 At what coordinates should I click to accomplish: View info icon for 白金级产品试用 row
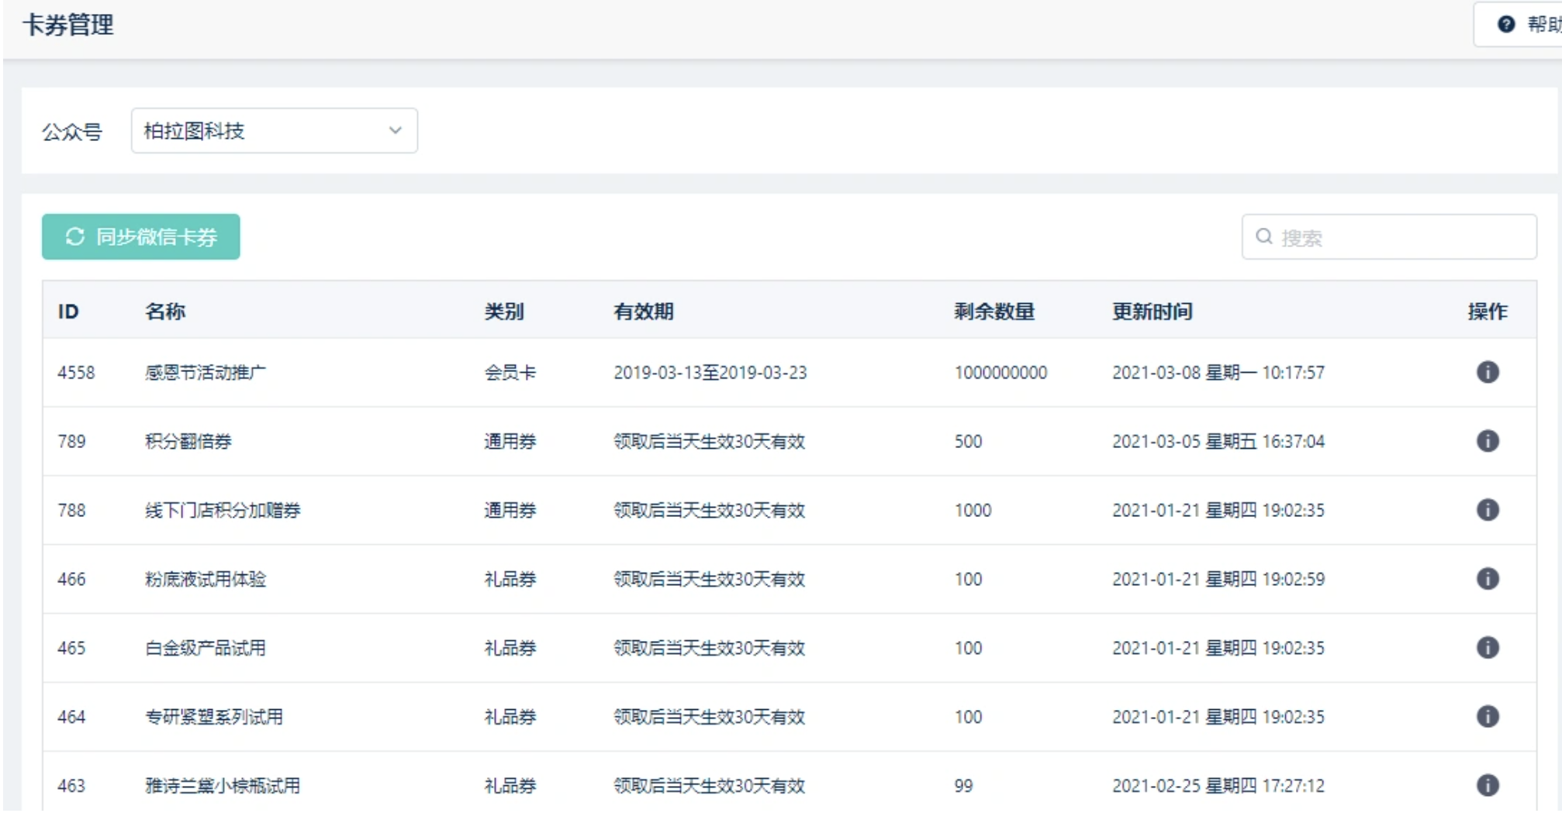(x=1487, y=648)
